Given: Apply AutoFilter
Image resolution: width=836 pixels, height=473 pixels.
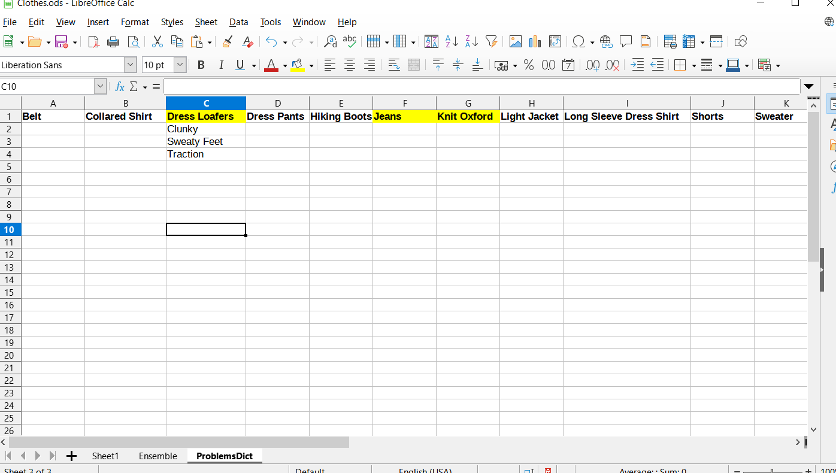Looking at the screenshot, I should tap(491, 41).
